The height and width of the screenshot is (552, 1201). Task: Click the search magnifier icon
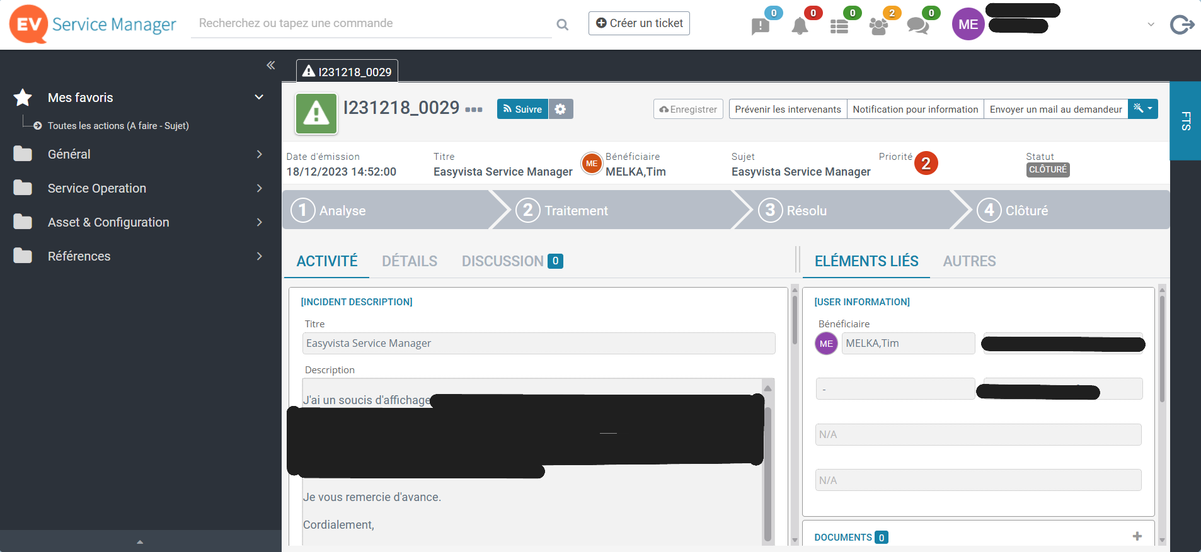[x=562, y=25]
